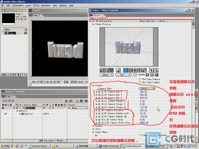The width and height of the screenshot is (199, 149).
Task: Click the frame blending icon in Timeline
Action: coord(81,101)
